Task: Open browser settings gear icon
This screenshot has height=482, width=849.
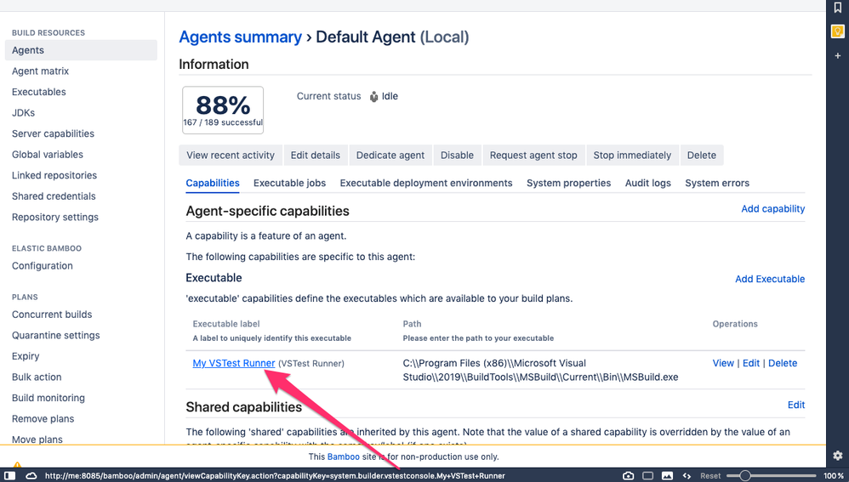Action: 838,455
